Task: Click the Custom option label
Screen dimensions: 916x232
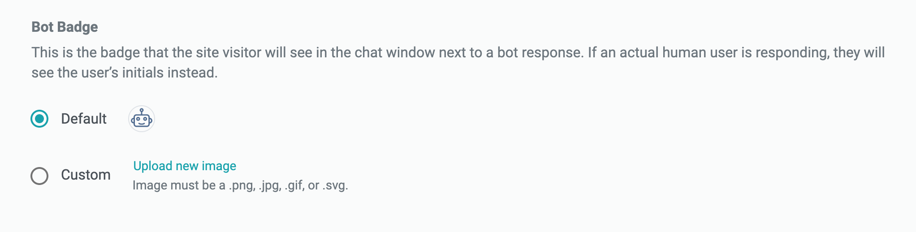Action: [86, 175]
